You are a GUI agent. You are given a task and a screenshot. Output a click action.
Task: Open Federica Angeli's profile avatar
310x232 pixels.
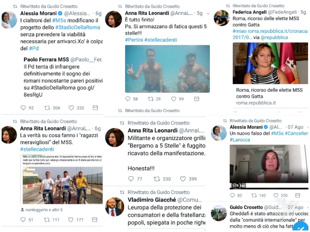222,18
